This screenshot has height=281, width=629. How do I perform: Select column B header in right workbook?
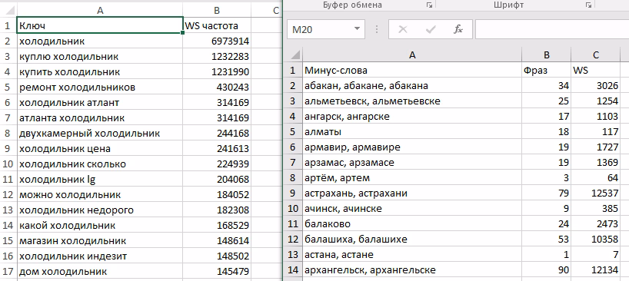[x=547, y=55]
